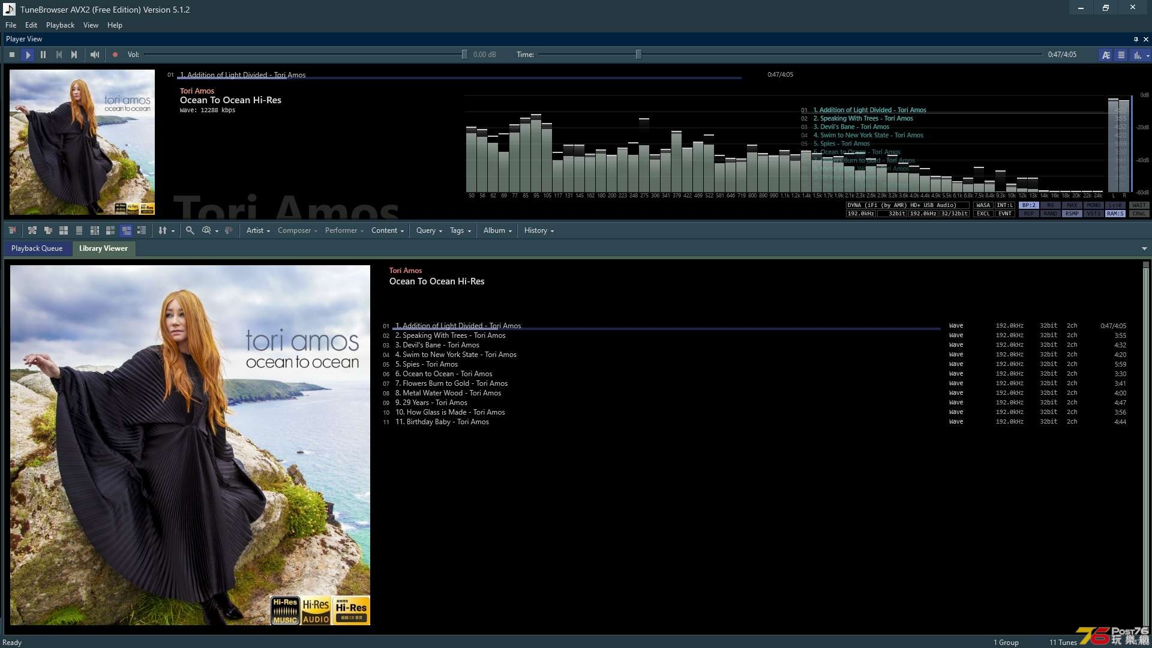The height and width of the screenshot is (648, 1152).
Task: Click the time seek slider handle
Action: coord(638,55)
